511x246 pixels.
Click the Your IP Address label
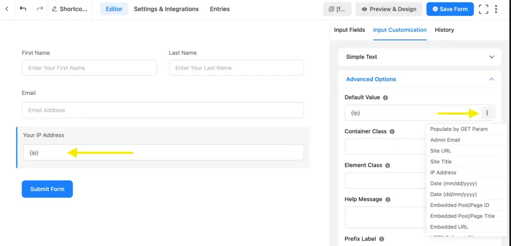(44, 135)
